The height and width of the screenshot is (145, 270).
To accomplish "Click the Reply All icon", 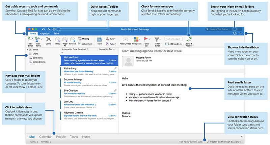I will (65, 40).
